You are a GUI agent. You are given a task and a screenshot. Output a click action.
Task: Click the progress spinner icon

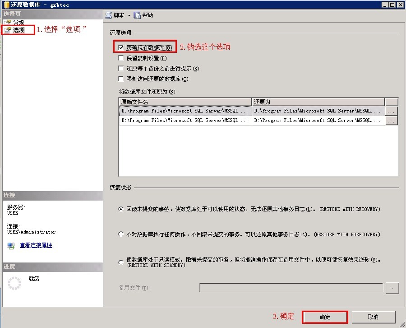tap(14, 283)
